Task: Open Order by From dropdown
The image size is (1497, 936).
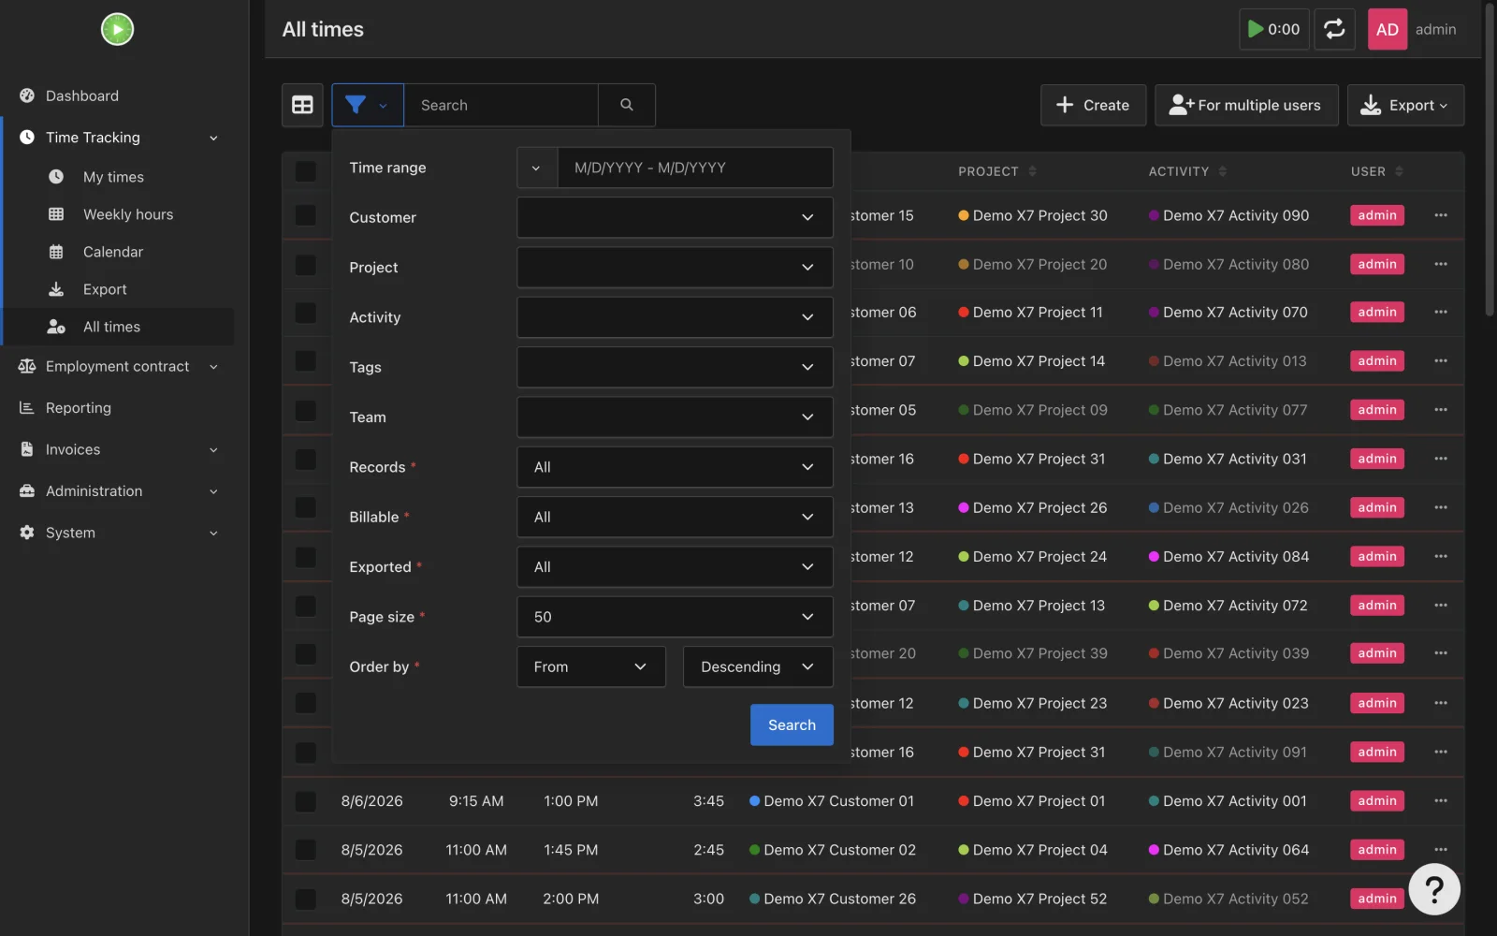Action: coord(591,666)
